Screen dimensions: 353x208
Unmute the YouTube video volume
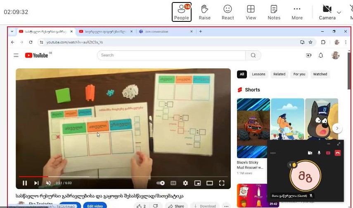click(48, 183)
